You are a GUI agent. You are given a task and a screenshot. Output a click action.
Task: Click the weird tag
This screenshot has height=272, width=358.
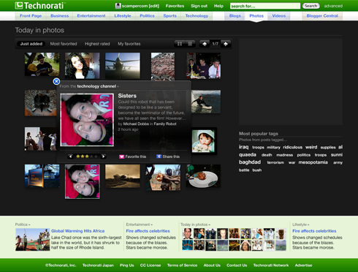click(x=311, y=147)
